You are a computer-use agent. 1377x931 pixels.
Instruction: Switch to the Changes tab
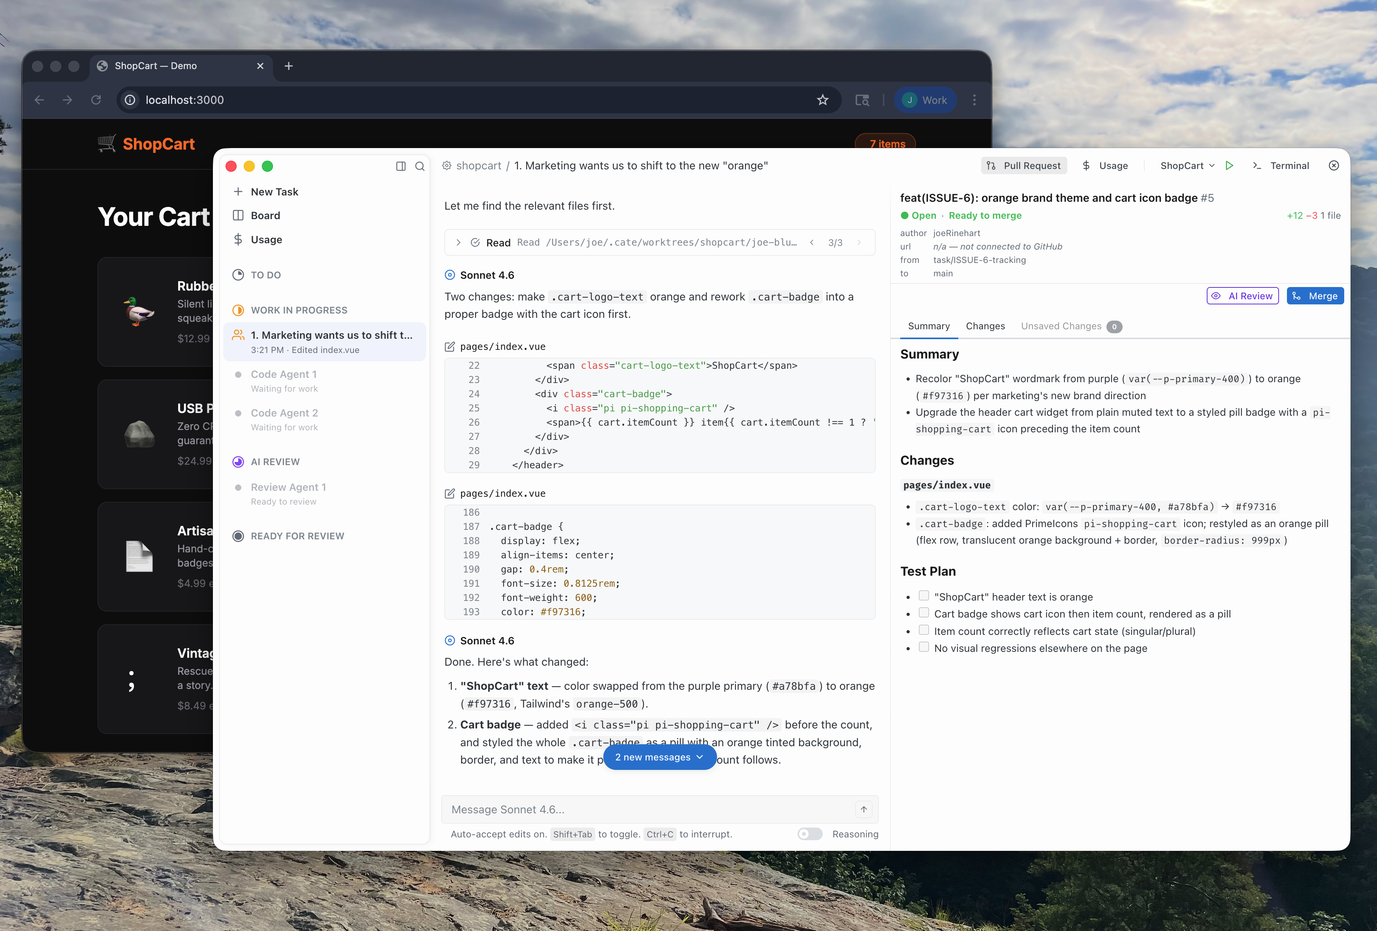coord(985,326)
